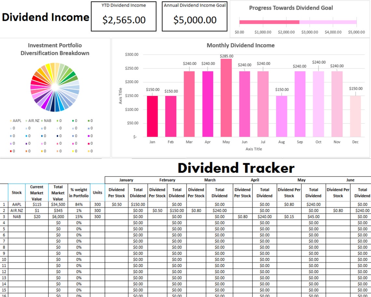The height and width of the screenshot is (297, 371).
Task: Click the Dividend Income heading
Action: click(x=45, y=18)
